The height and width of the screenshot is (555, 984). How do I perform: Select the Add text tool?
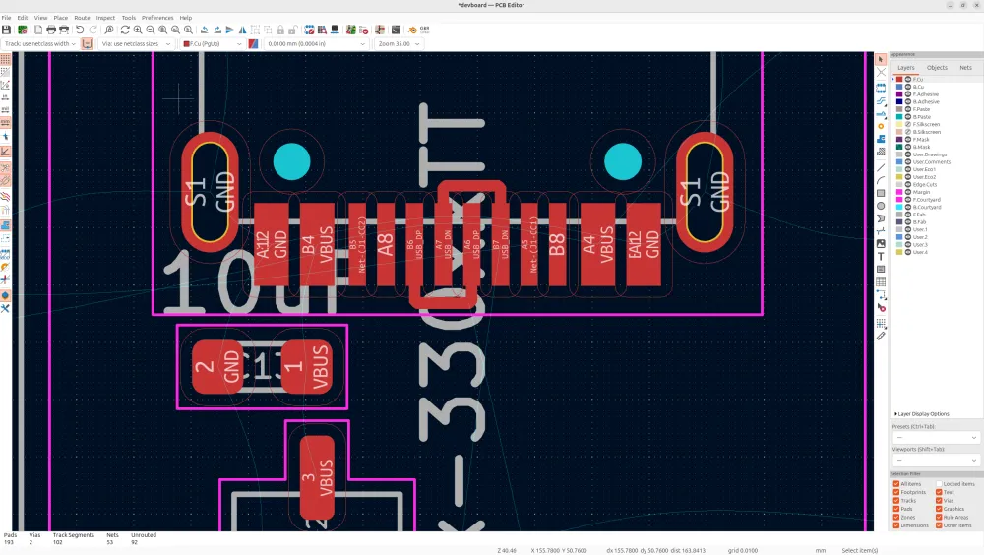881,256
